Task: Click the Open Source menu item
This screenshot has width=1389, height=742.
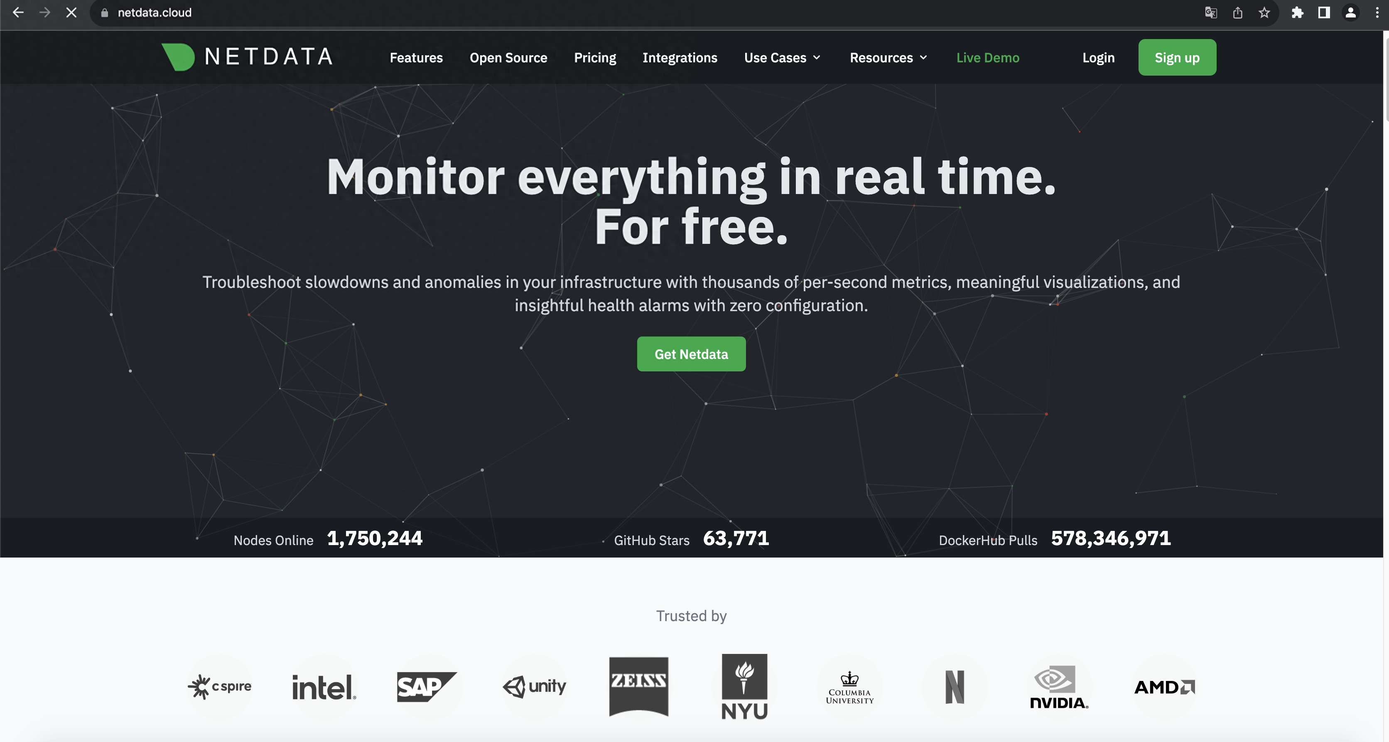Action: [x=508, y=57]
